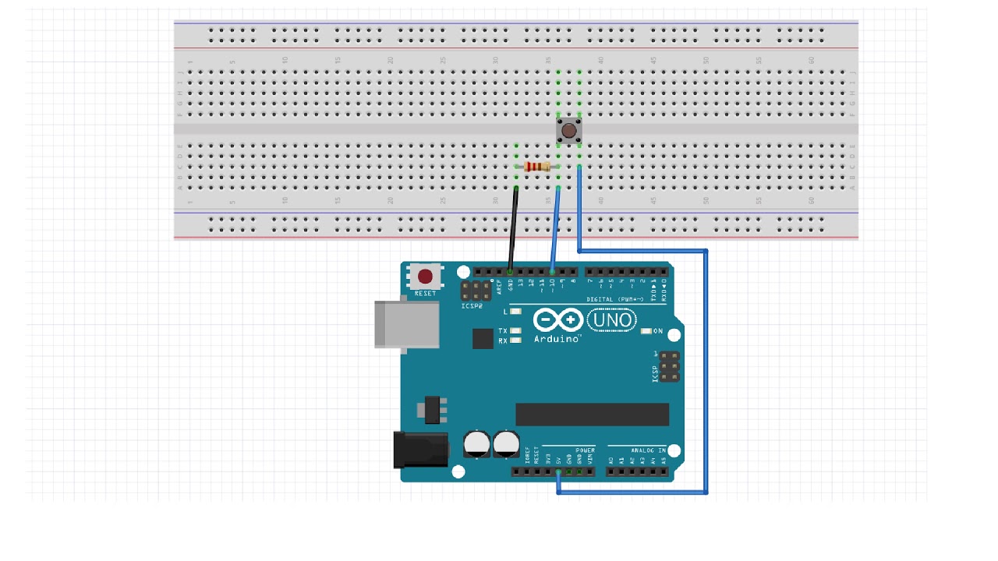Click the ICSP header near ON LED
Image resolution: width=998 pixels, height=561 pixels.
tap(667, 366)
